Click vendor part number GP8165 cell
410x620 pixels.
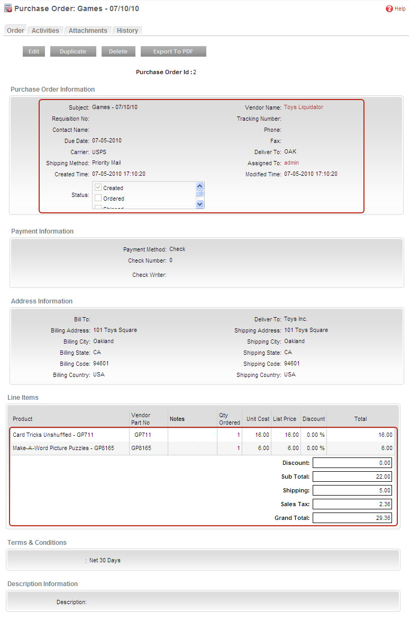141,448
